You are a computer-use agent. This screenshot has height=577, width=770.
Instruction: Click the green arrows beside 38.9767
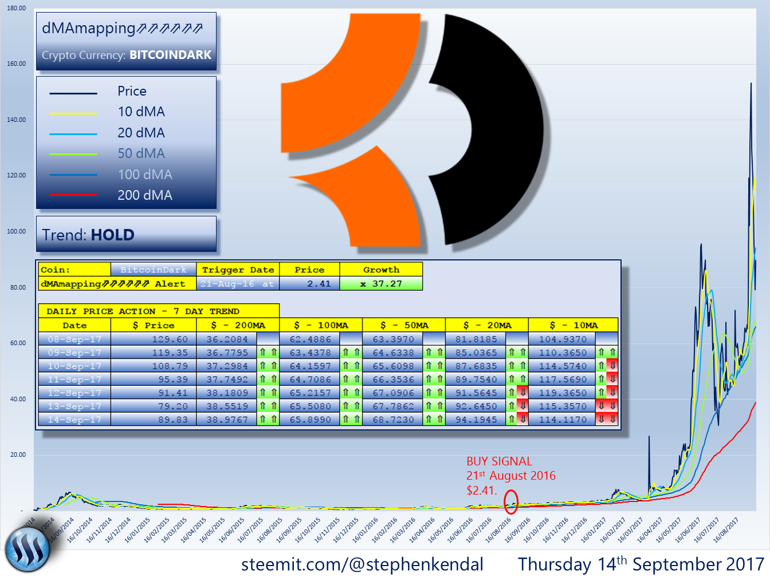268,420
